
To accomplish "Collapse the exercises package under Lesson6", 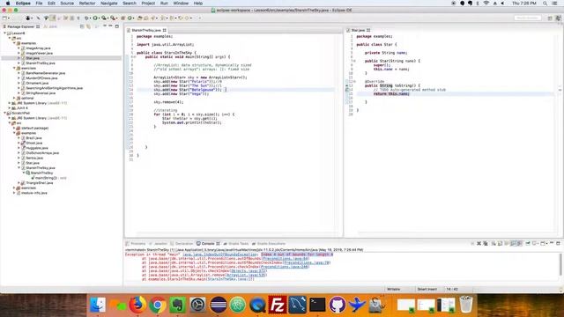I will 14,68.
